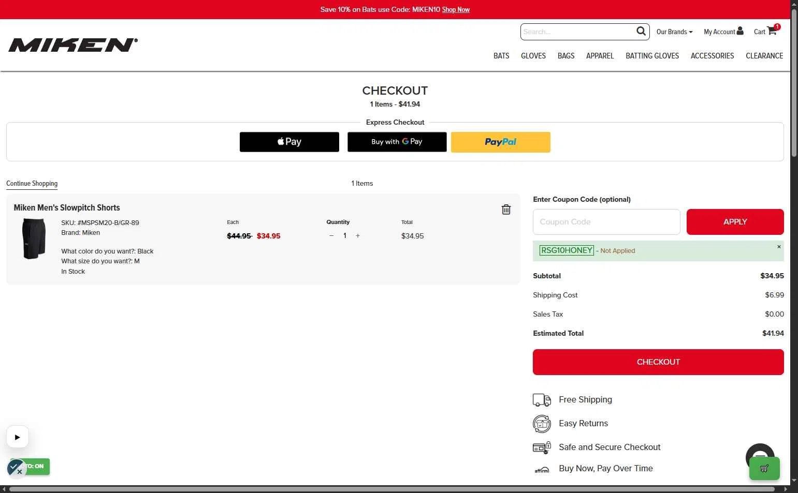Open the BATS menu
The image size is (798, 493).
pyautogui.click(x=501, y=56)
